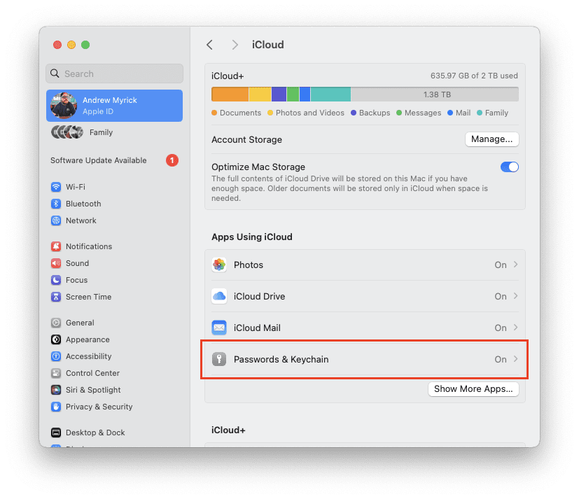Go back with the left arrow
The width and height of the screenshot is (579, 499).
tap(209, 45)
